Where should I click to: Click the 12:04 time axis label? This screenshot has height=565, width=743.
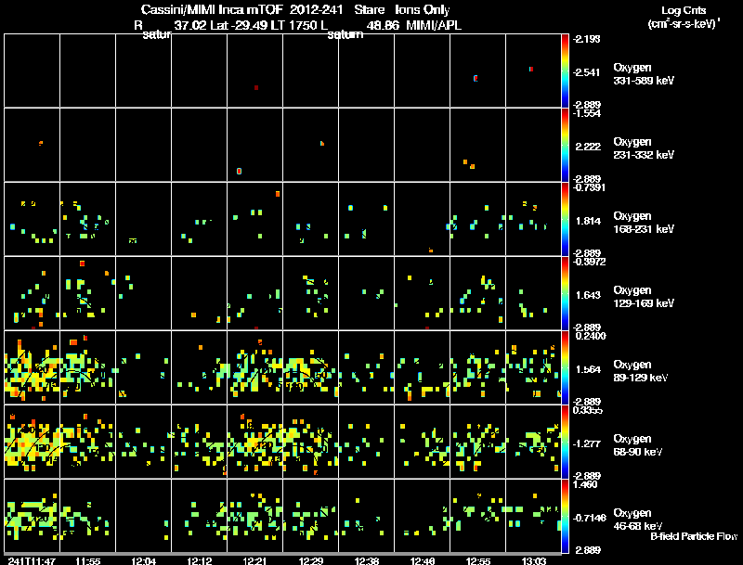point(144,560)
